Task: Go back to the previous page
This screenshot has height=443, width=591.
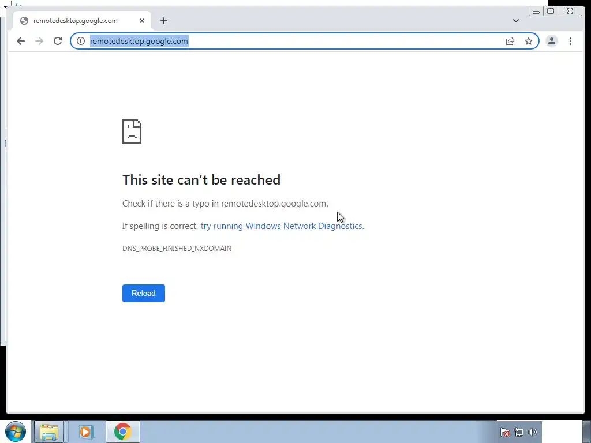Action: click(x=21, y=41)
